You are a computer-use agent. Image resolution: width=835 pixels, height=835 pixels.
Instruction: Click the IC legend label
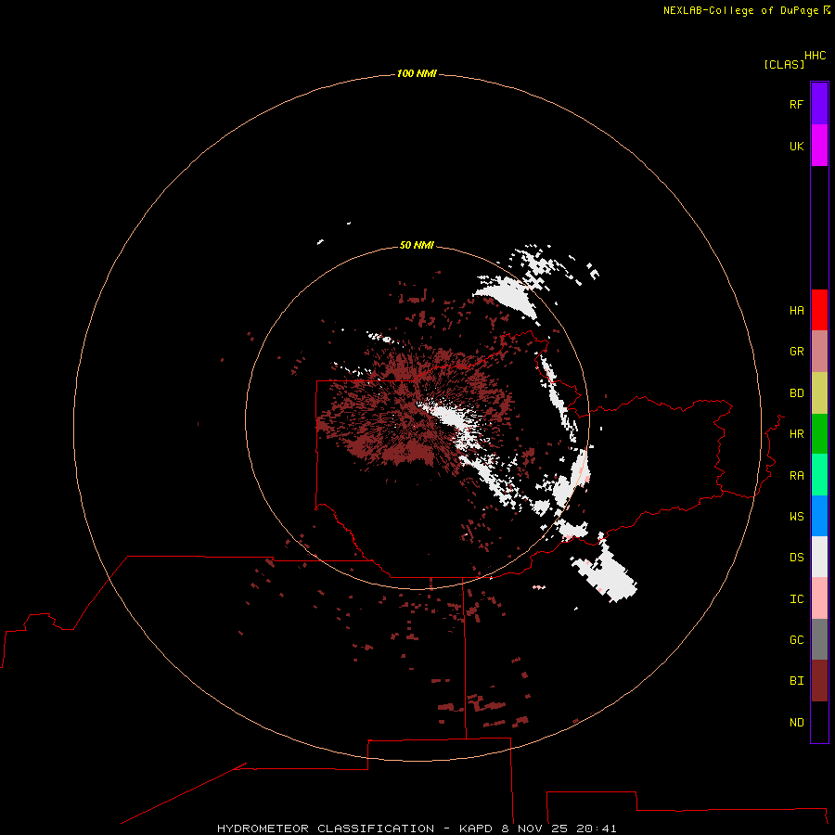pos(796,599)
